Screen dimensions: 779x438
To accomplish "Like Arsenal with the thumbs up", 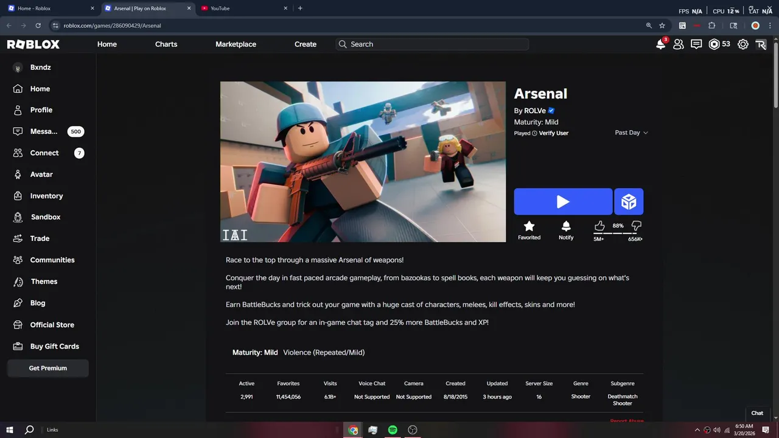I will (x=599, y=226).
